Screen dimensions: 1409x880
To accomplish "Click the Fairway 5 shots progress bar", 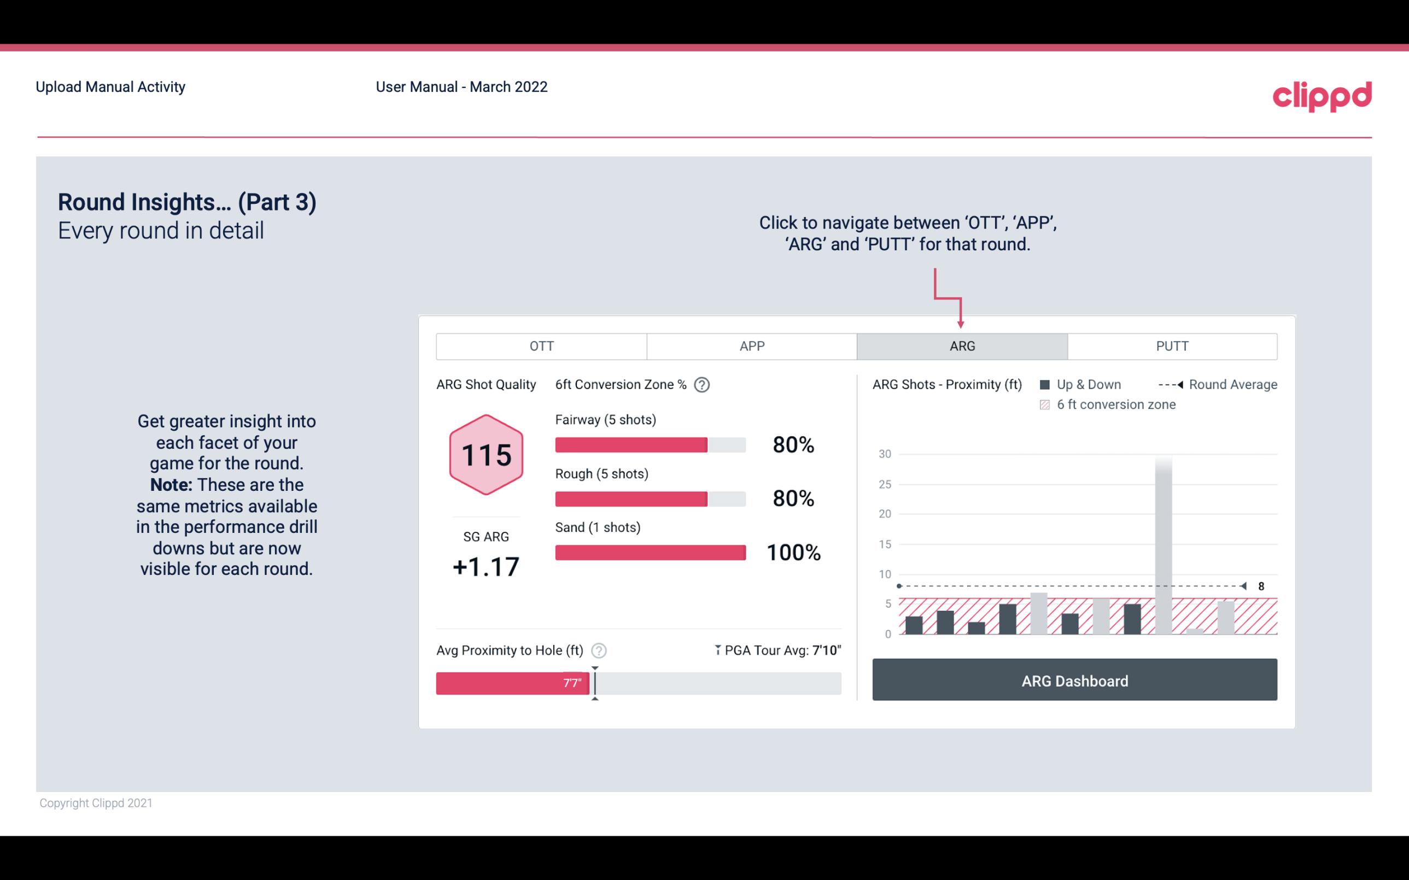I will click(x=650, y=444).
